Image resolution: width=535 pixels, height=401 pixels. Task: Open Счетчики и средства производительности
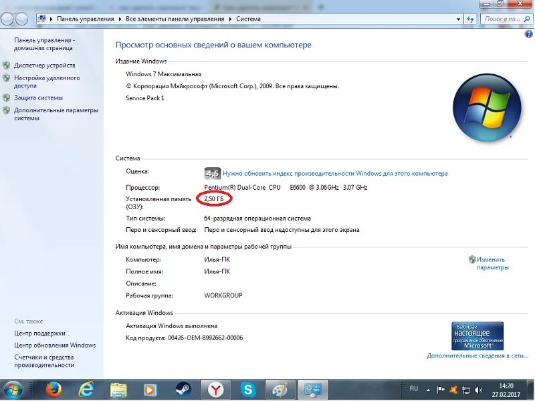coord(44,361)
